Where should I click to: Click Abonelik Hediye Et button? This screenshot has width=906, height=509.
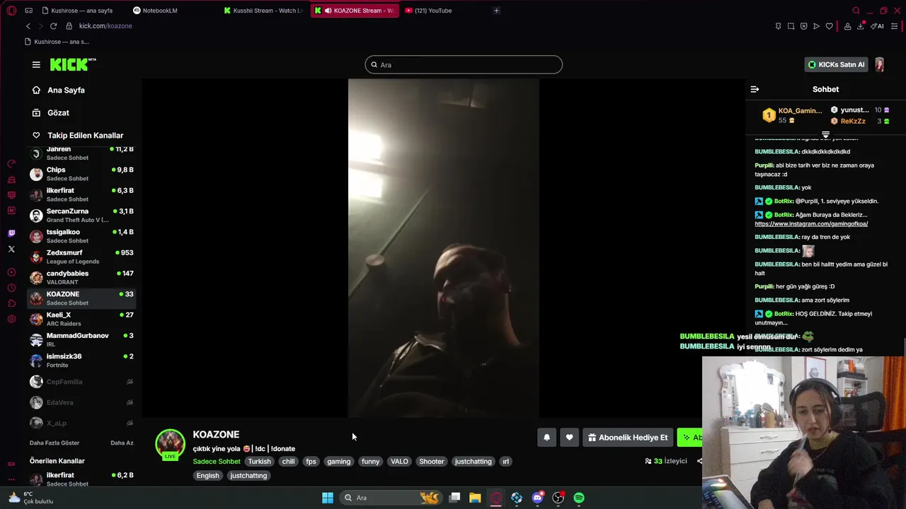point(627,438)
